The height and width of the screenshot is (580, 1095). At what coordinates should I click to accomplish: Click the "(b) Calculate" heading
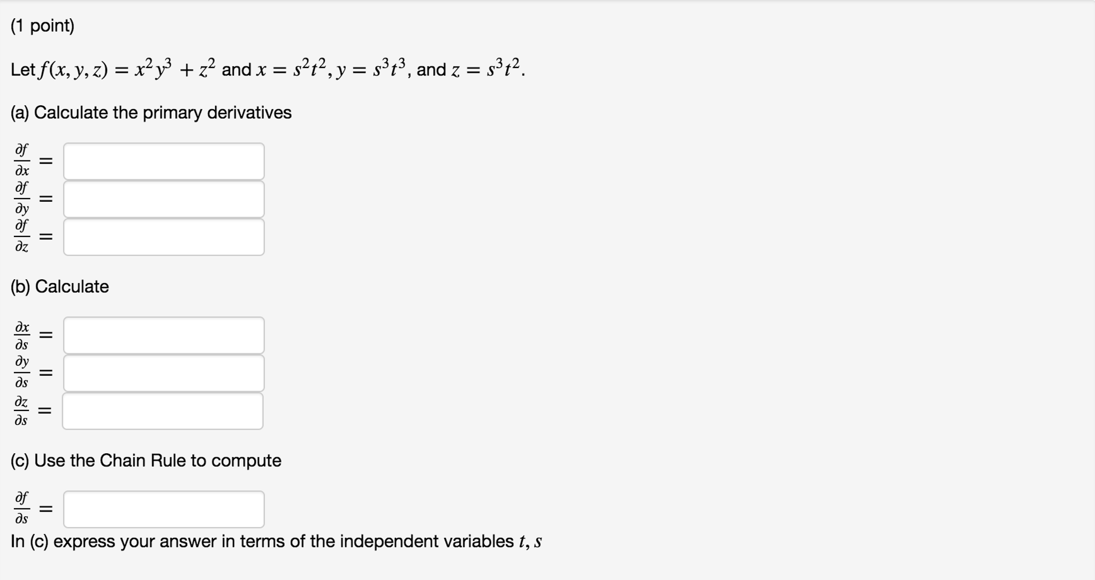click(x=59, y=287)
